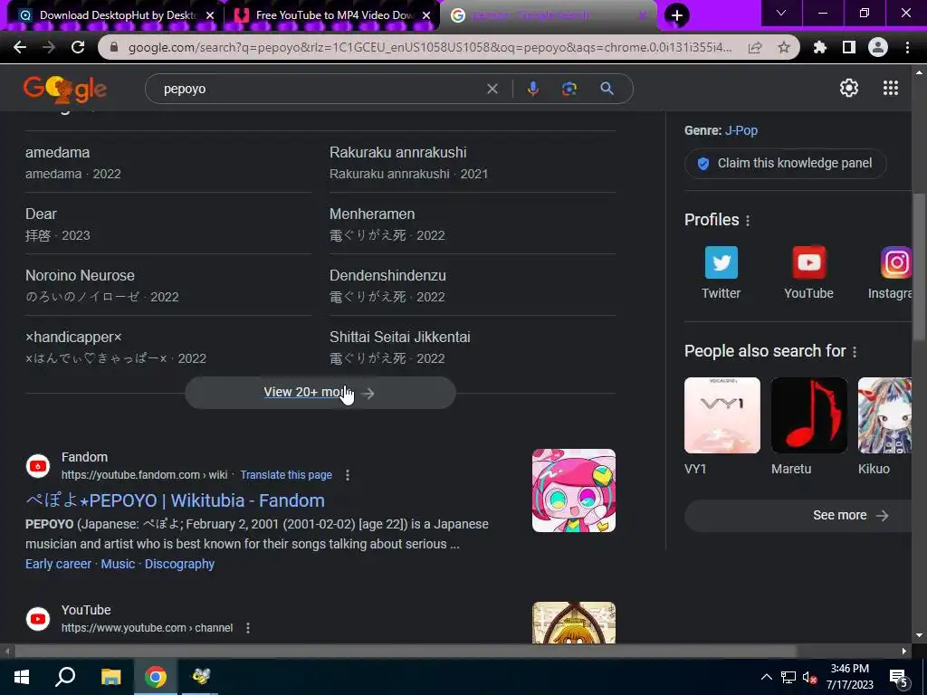This screenshot has width=927, height=695.
Task: Open Discography sublink
Action: (x=180, y=564)
